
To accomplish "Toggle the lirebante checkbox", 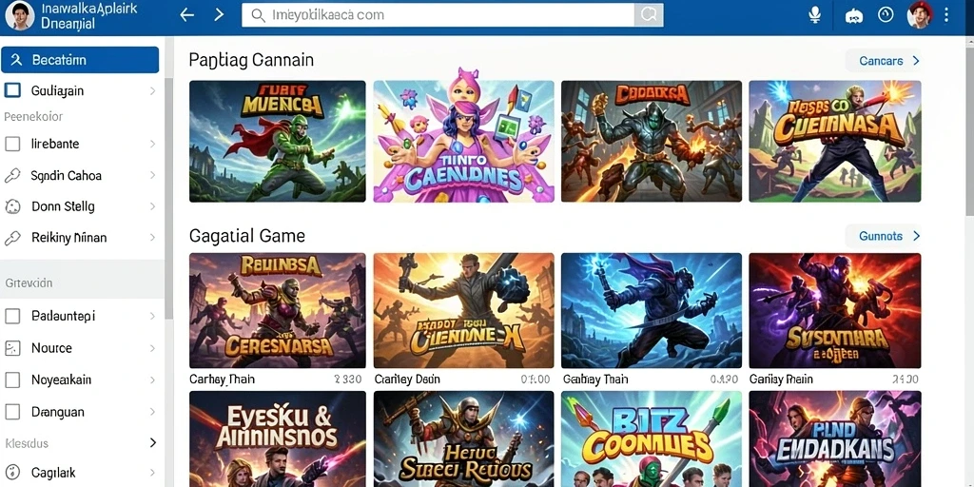I will (x=12, y=145).
